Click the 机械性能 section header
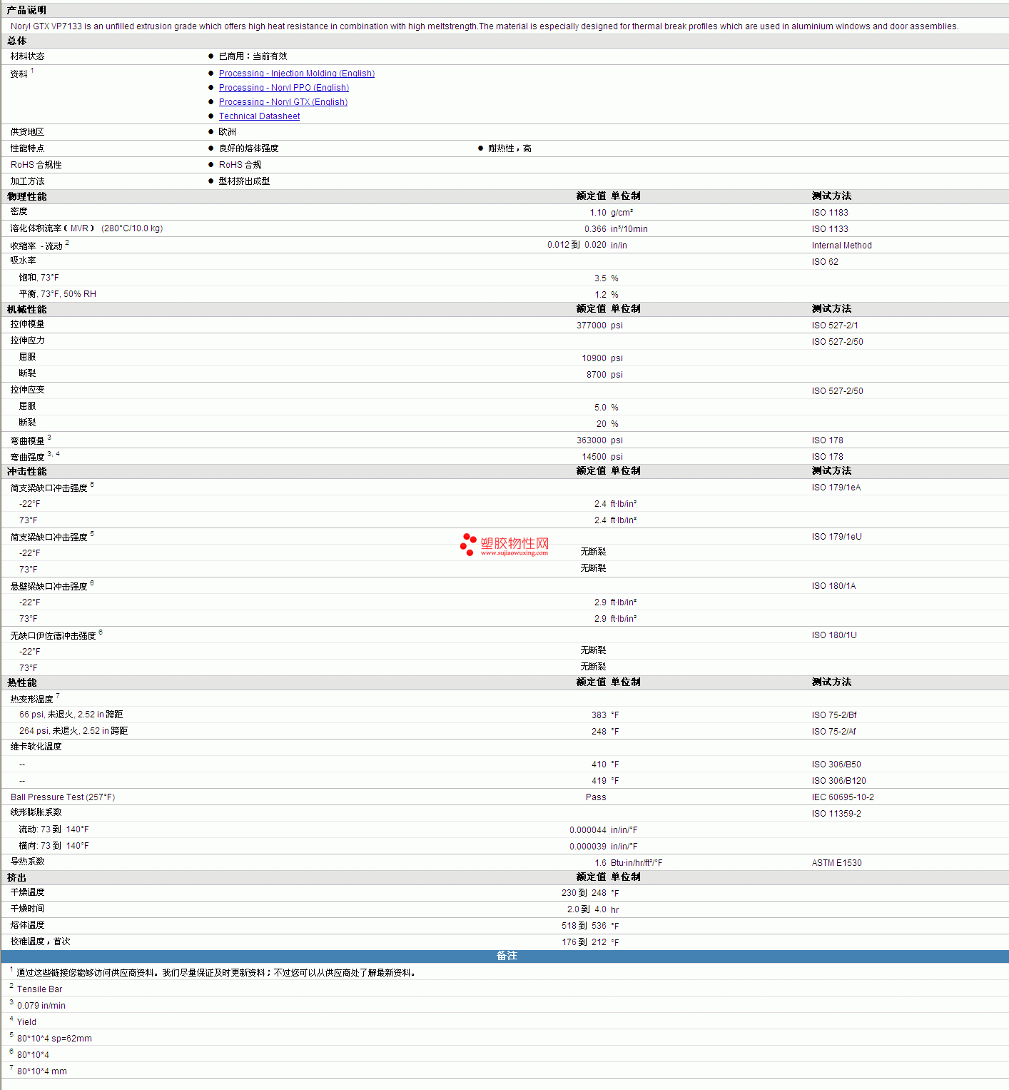This screenshot has height=1090, width=1009. point(27,309)
